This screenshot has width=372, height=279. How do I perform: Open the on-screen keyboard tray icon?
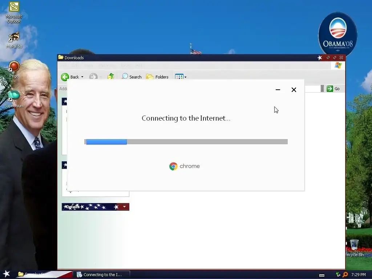coord(322,275)
